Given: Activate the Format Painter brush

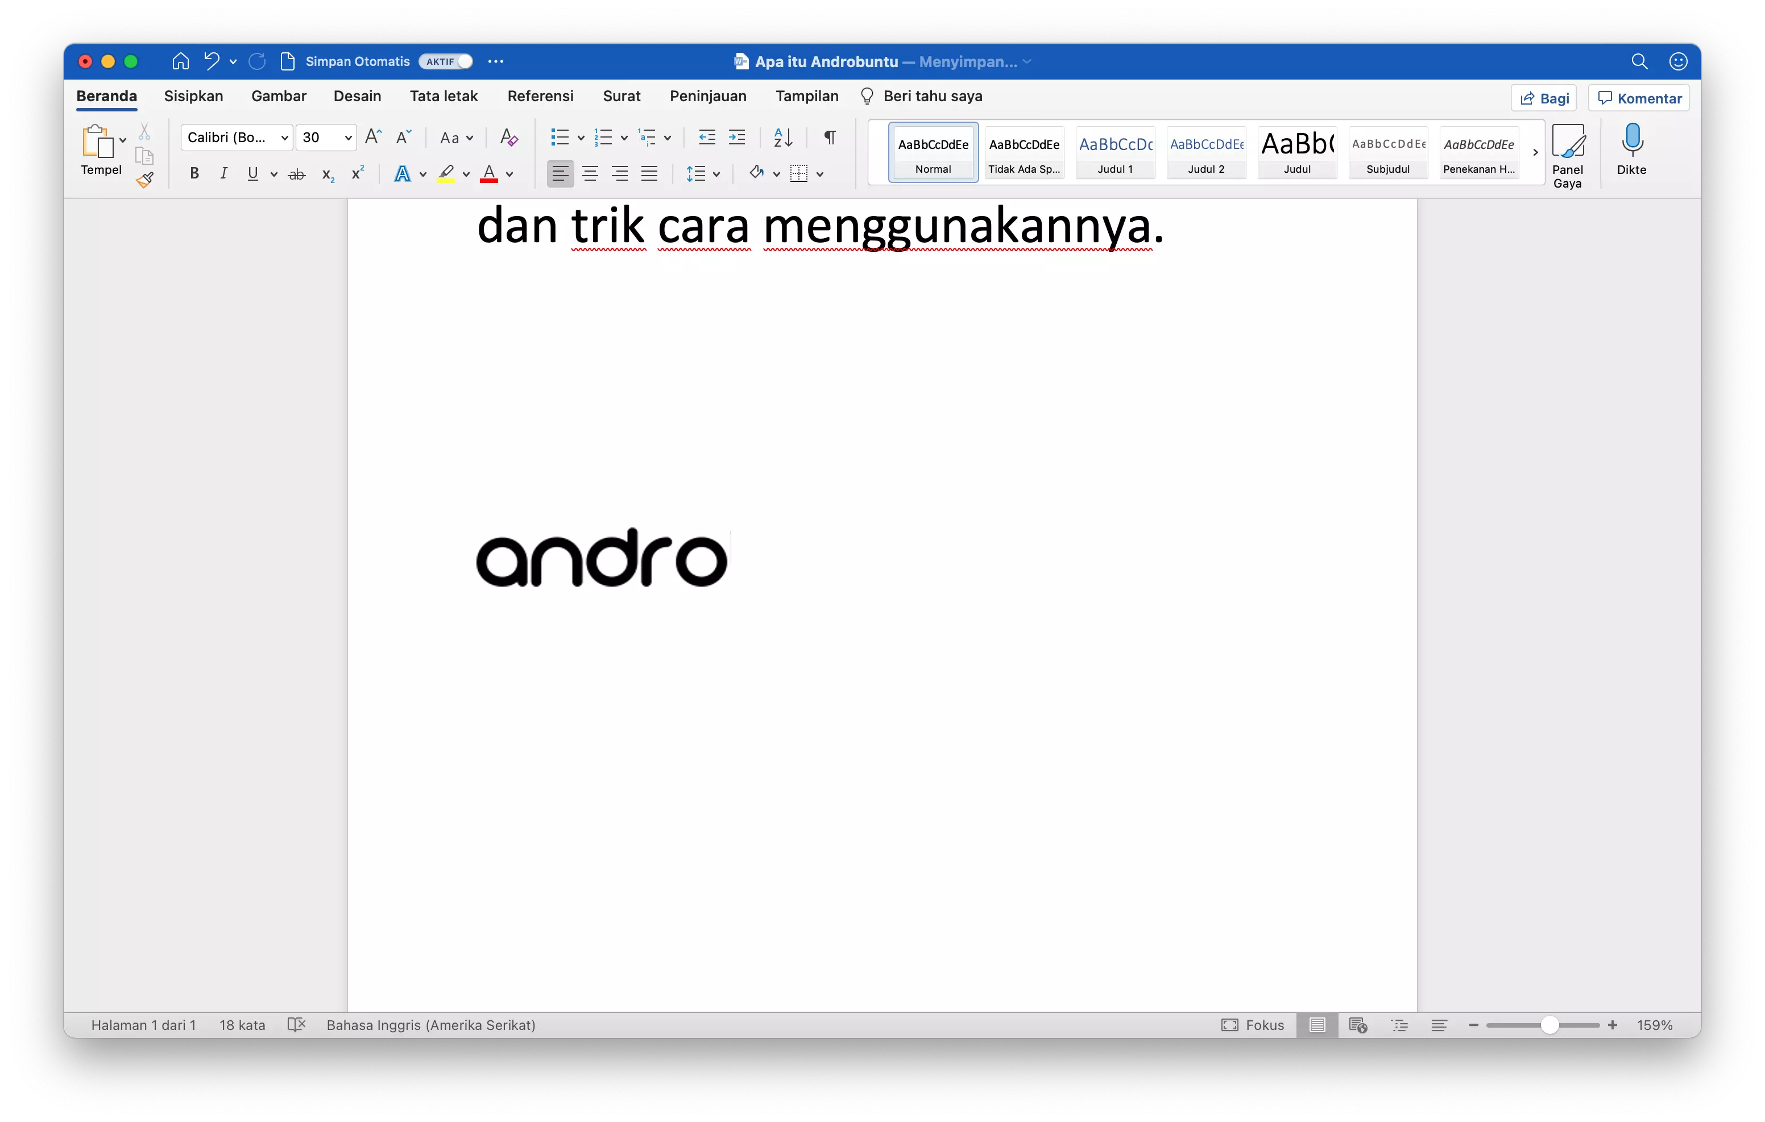Looking at the screenshot, I should click(145, 180).
